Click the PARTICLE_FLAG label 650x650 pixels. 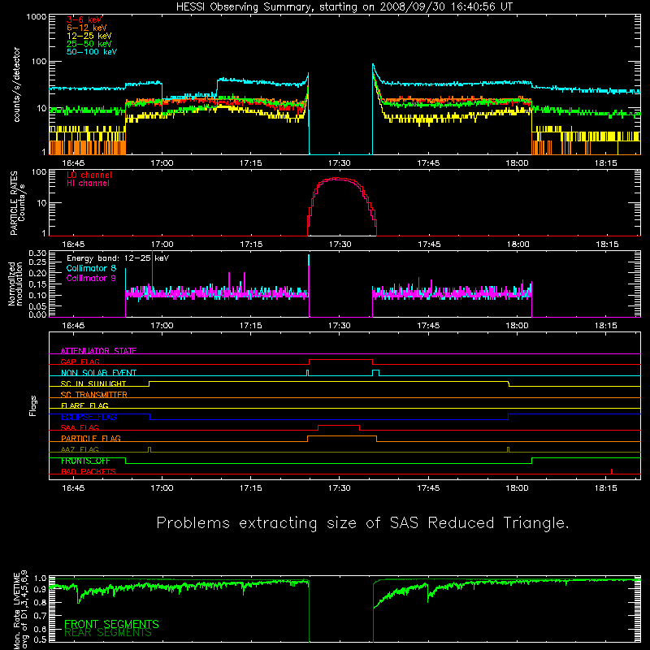[x=91, y=438]
